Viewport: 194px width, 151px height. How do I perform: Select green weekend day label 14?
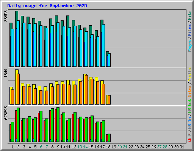point(85,147)
